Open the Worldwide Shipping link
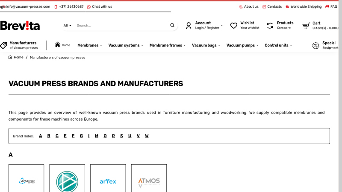Screen dimensions: 342x192 [306, 7]
